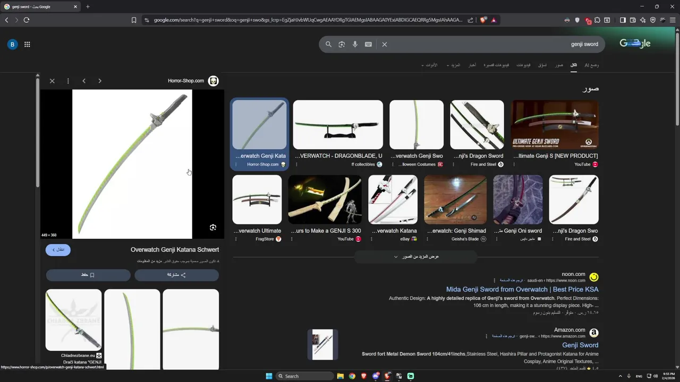This screenshot has height=382, width=680.
Task: Switch to AI mode tab (وضع AI)
Action: pyautogui.click(x=592, y=65)
